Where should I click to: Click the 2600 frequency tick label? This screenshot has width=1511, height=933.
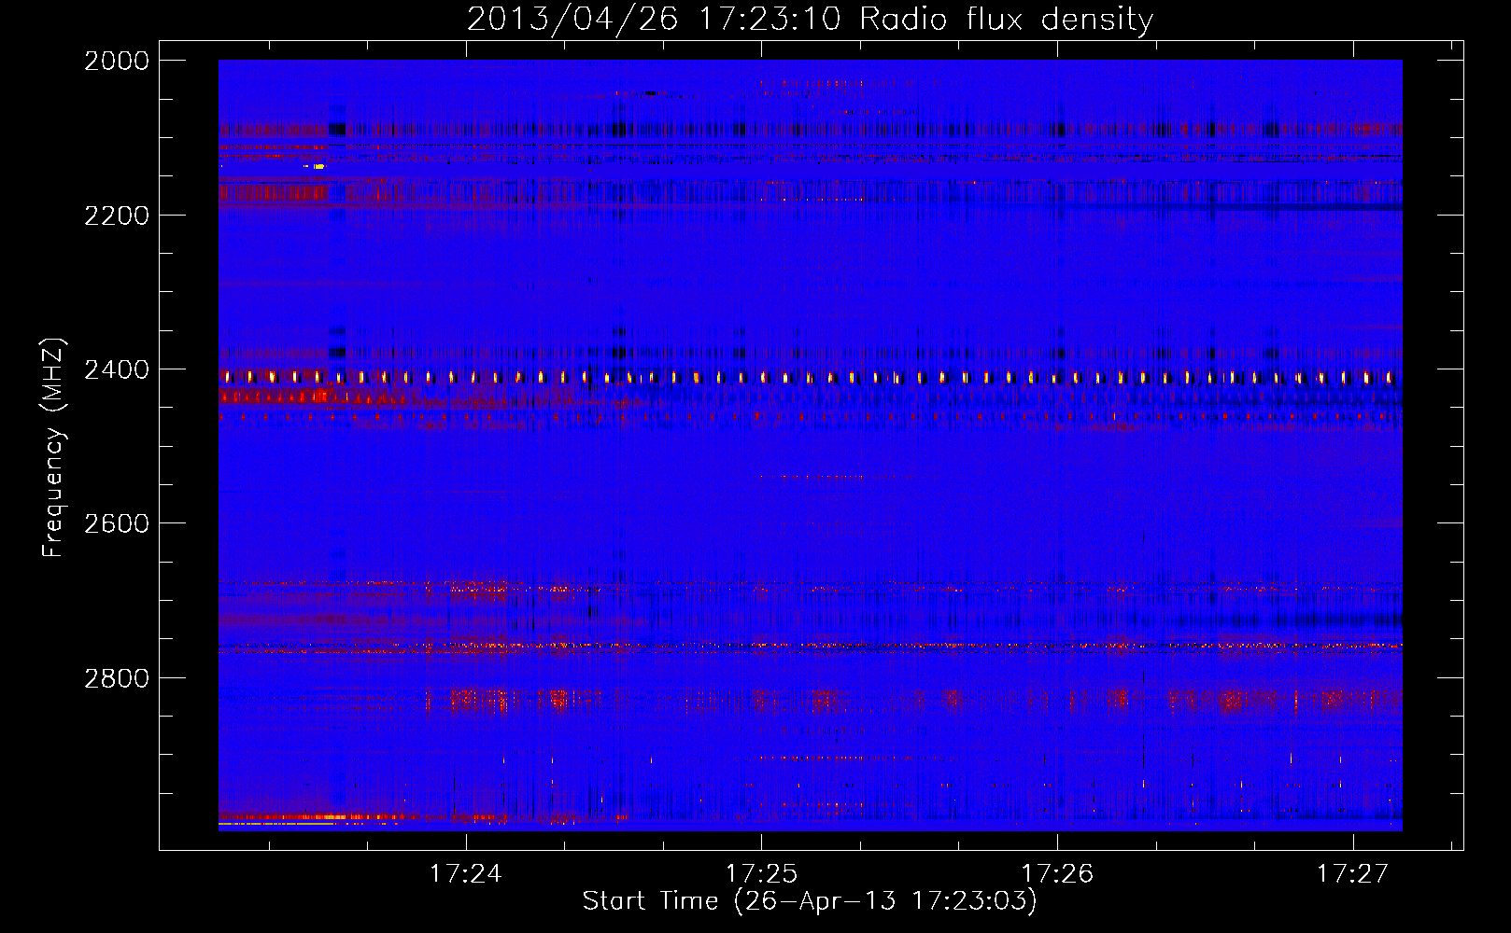[117, 523]
